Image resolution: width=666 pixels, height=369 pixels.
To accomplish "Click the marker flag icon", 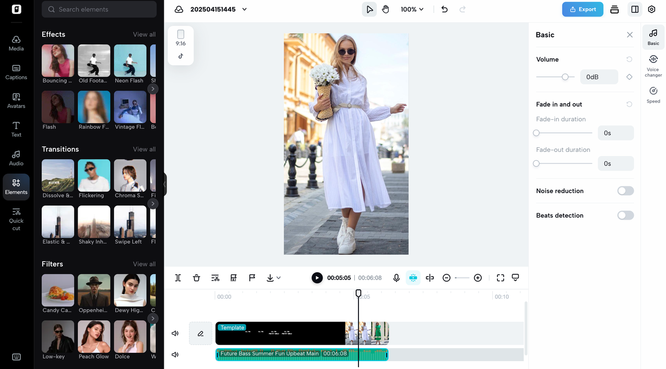I will click(x=252, y=278).
